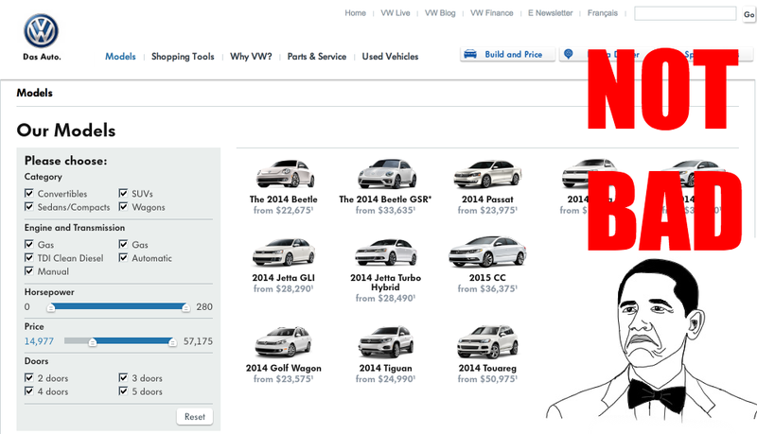The height and width of the screenshot is (434, 757).
Task: Toggle the 5 doors checkbox
Action: tap(123, 391)
